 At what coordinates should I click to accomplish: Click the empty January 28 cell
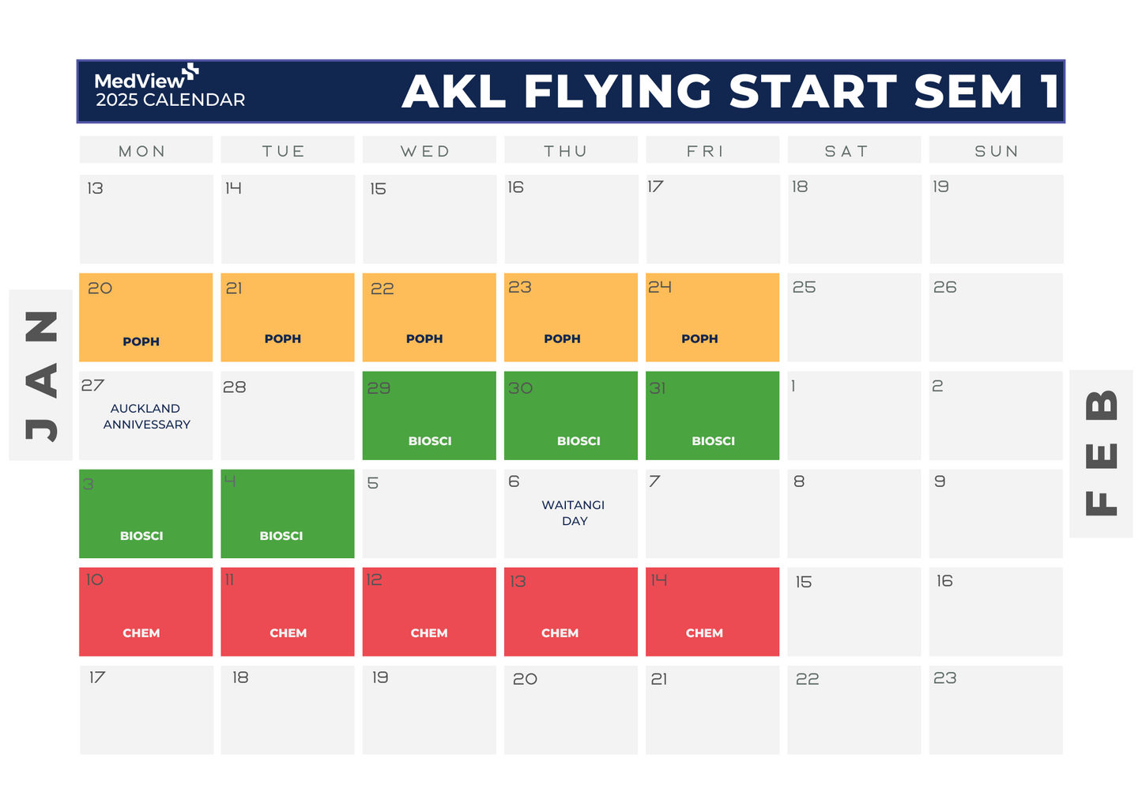click(288, 416)
